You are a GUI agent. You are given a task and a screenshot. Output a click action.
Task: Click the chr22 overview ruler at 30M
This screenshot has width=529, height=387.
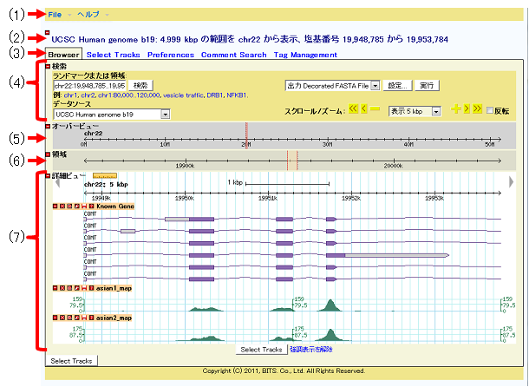327,139
